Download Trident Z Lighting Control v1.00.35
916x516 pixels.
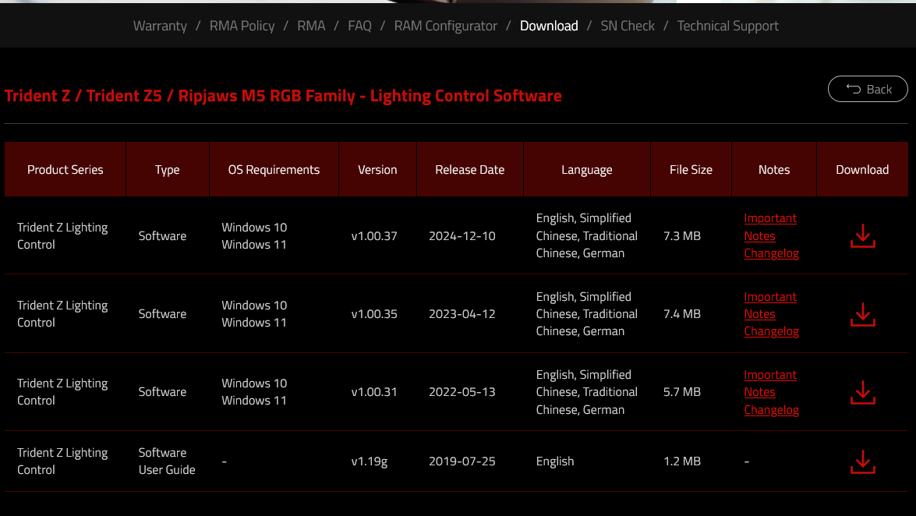click(862, 314)
